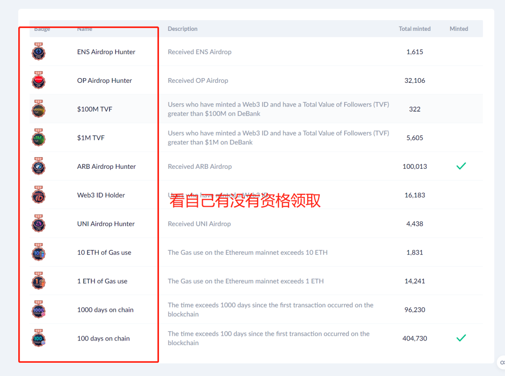Click the OP Airdrop Hunter badge icon
This screenshot has width=505, height=376.
pos(38,80)
